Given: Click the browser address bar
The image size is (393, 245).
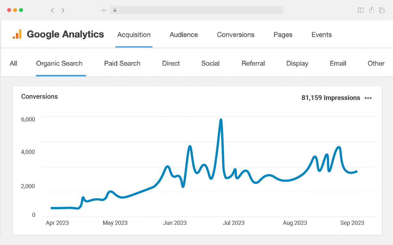Looking at the screenshot, I should [196, 10].
